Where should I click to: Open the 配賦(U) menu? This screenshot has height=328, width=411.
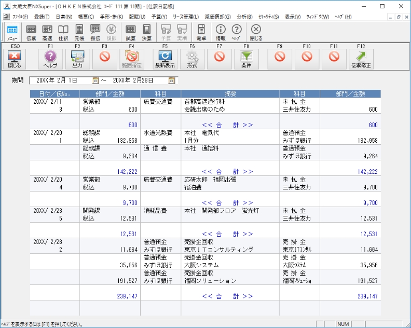137,17
